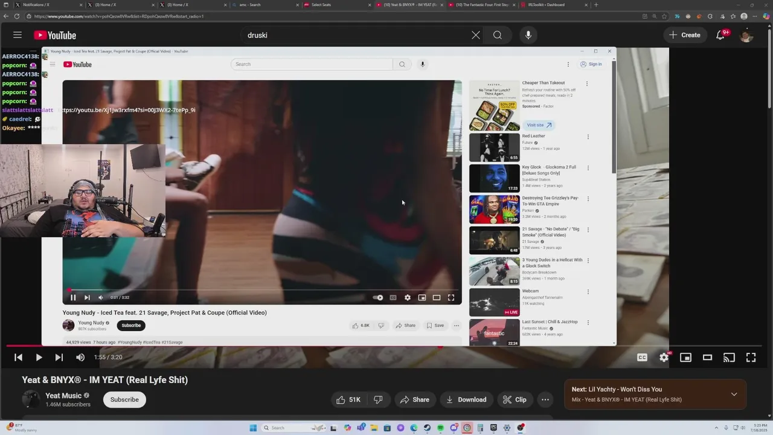Click the video title 'IM YEAT (Real Lyfe Shit)'
The image size is (773, 435).
[105, 380]
